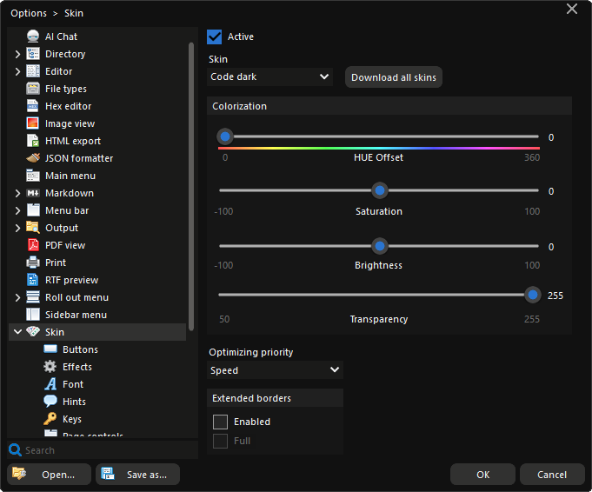Expand the Markdown tree node

click(17, 193)
